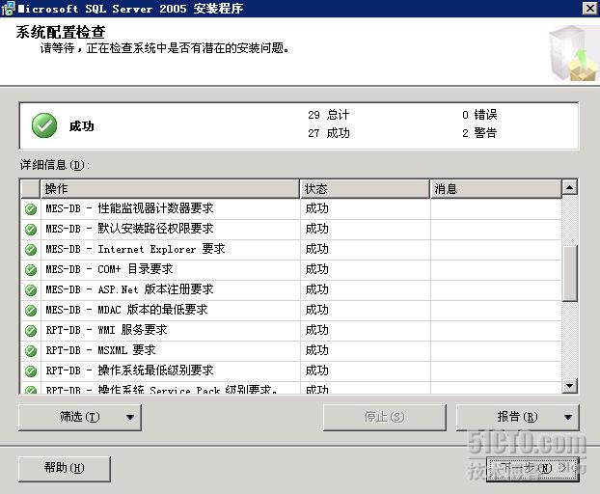Select row MES-DB - COM+ 目录要求
Viewport: 600px width, 494px height.
pyautogui.click(x=290, y=270)
